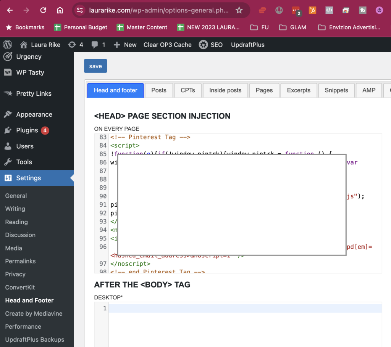391x347 pixels.
Task: Open the FU bookmarks folder
Action: point(259,27)
